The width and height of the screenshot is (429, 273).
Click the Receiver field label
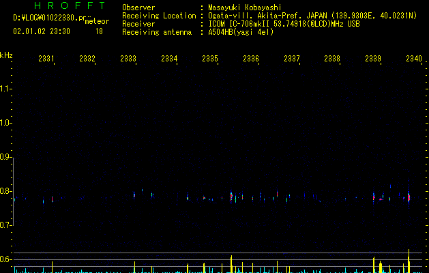(x=138, y=24)
